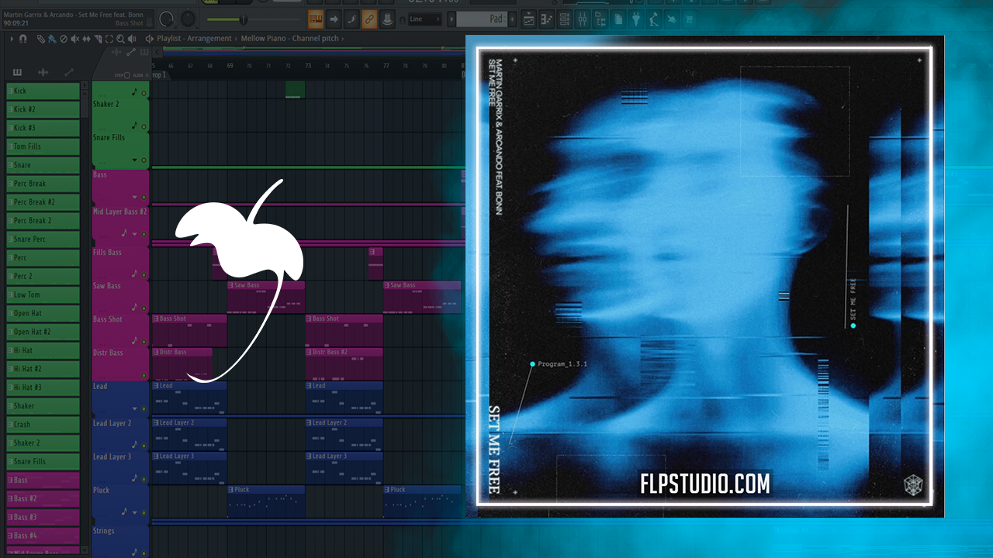993x558 pixels.
Task: Select the Perc Break #2 pattern
Action: 43,202
